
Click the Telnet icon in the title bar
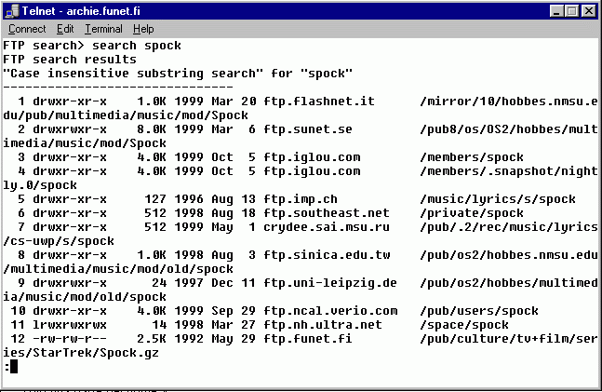(x=12, y=11)
